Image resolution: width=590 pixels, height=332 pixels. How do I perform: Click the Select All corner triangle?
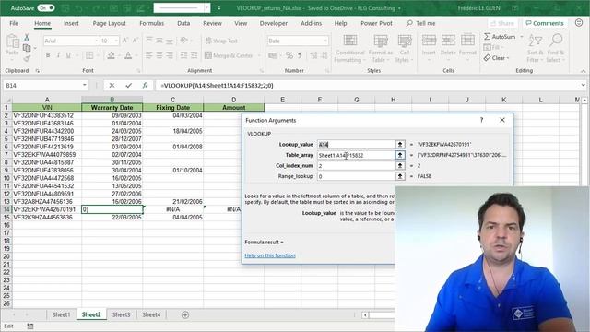[6, 100]
